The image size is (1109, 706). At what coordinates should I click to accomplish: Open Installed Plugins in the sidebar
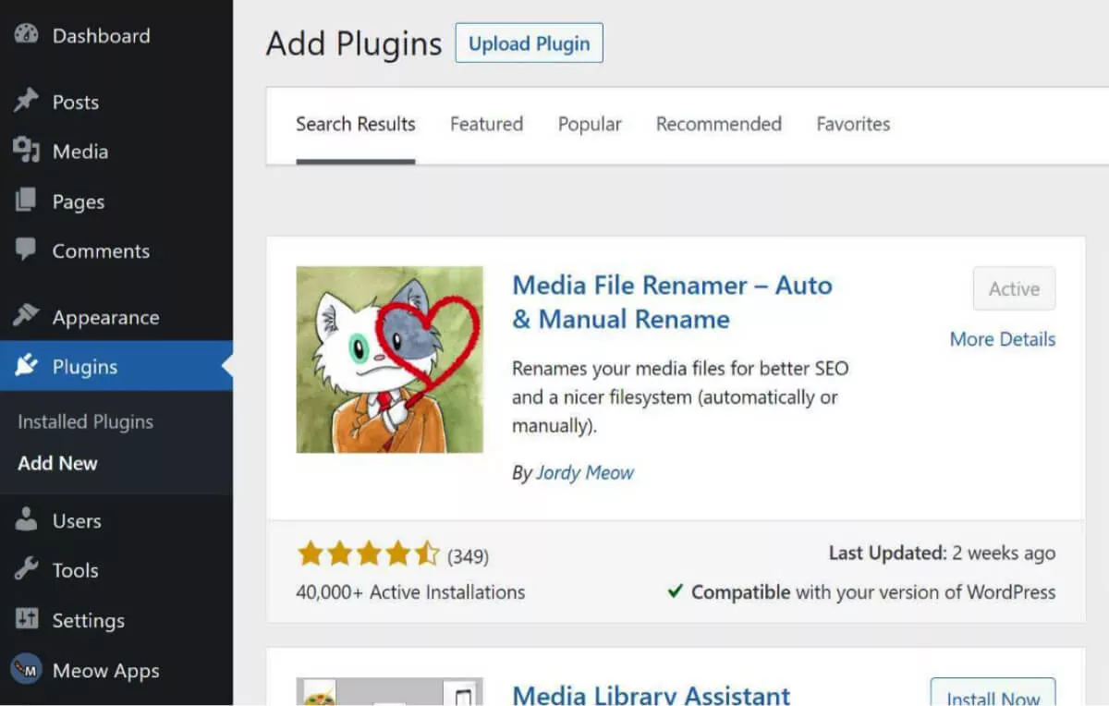[x=85, y=421]
